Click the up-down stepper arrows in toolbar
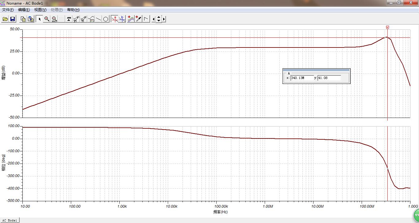Viewport: 419px width, 223px height. point(159,19)
